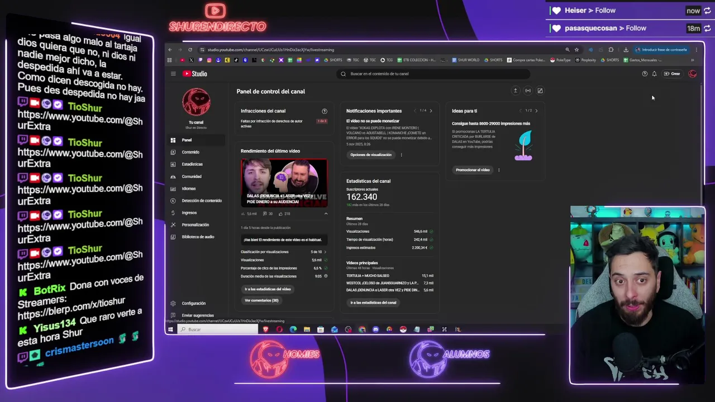
Task: Click Promocionar el vídeo button
Action: [473, 170]
